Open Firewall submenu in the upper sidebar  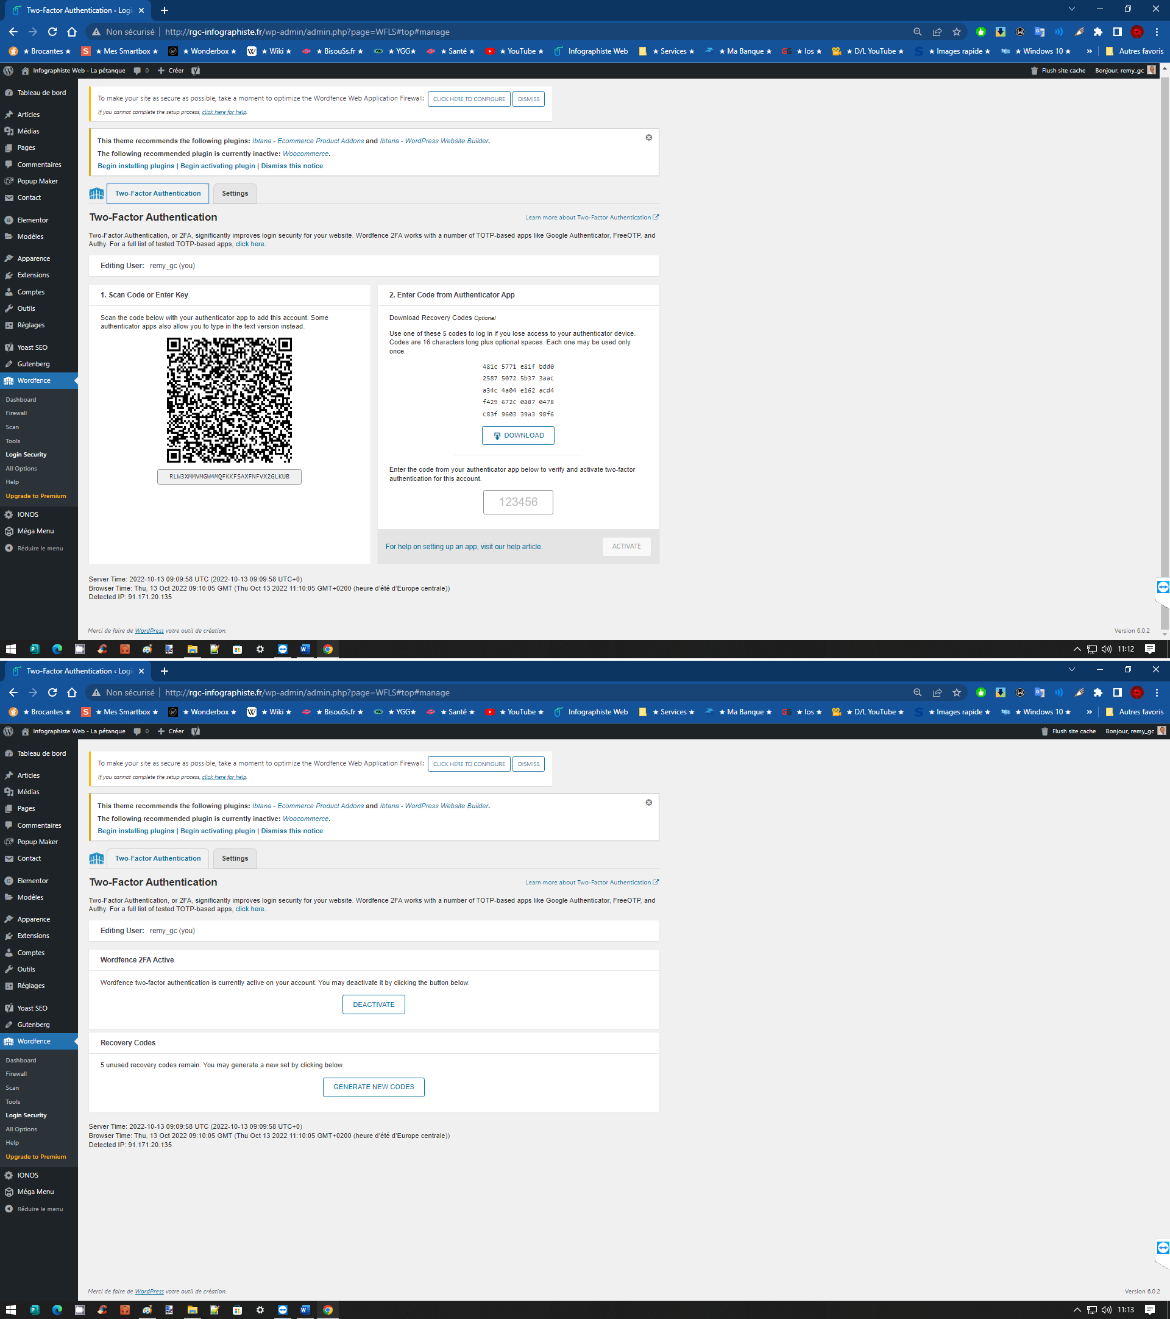pyautogui.click(x=16, y=413)
